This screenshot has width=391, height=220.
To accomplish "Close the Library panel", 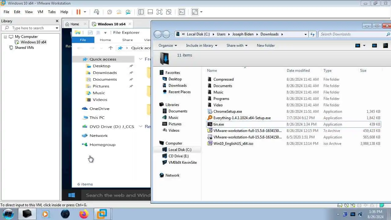I will click(57, 21).
